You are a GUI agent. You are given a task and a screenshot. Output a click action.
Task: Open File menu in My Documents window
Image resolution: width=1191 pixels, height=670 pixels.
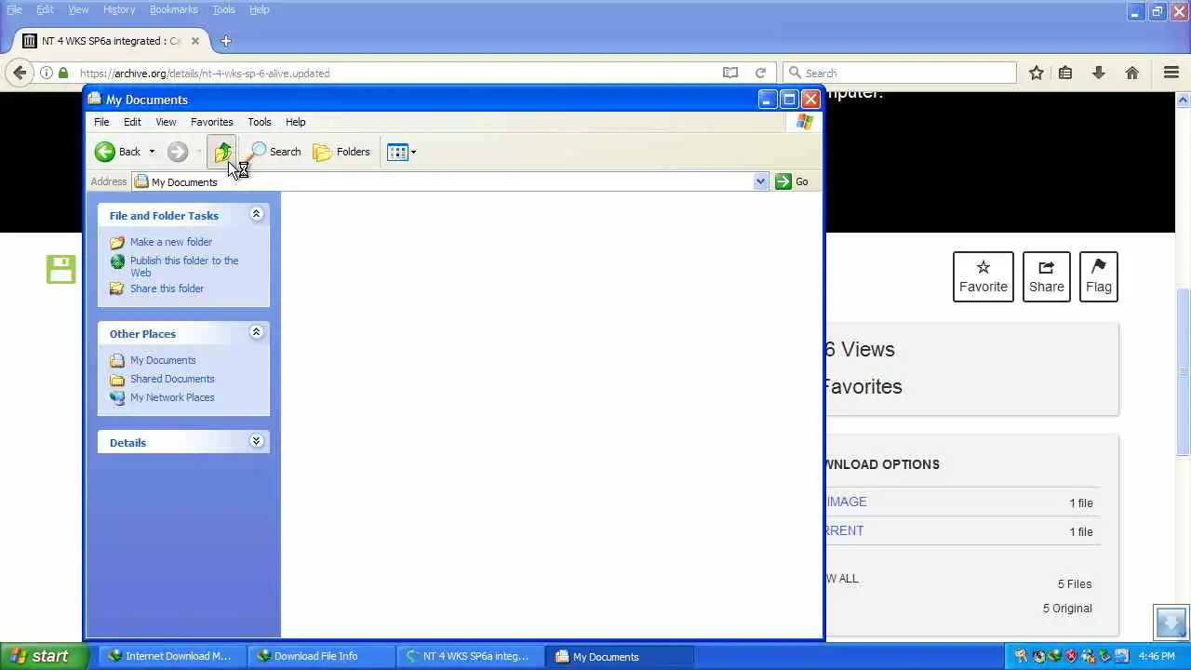[x=101, y=122]
